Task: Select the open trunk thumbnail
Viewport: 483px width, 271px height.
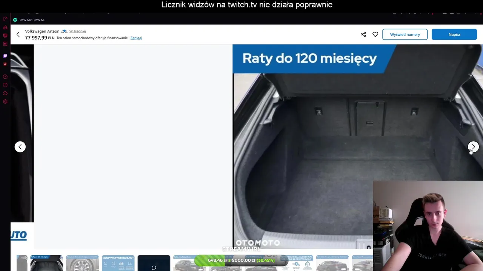Action: (47, 263)
